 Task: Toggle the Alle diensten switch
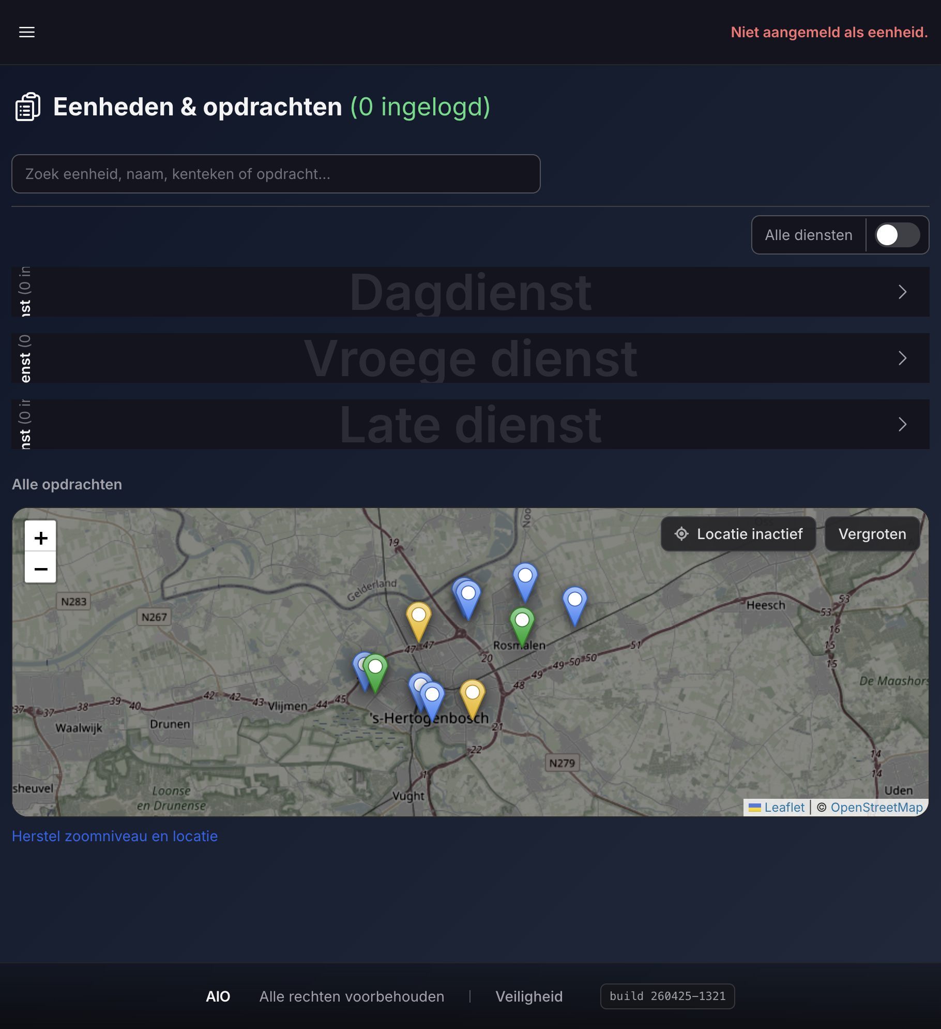tap(897, 235)
